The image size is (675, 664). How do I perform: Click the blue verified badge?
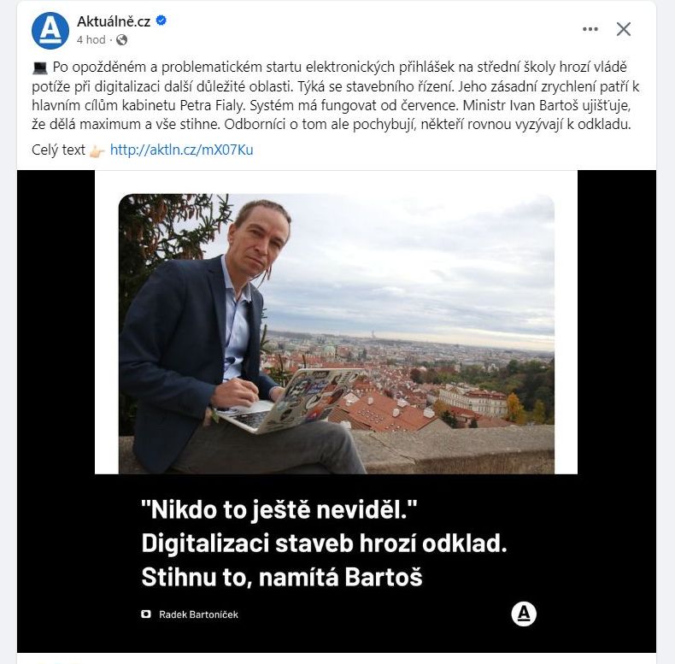[161, 21]
